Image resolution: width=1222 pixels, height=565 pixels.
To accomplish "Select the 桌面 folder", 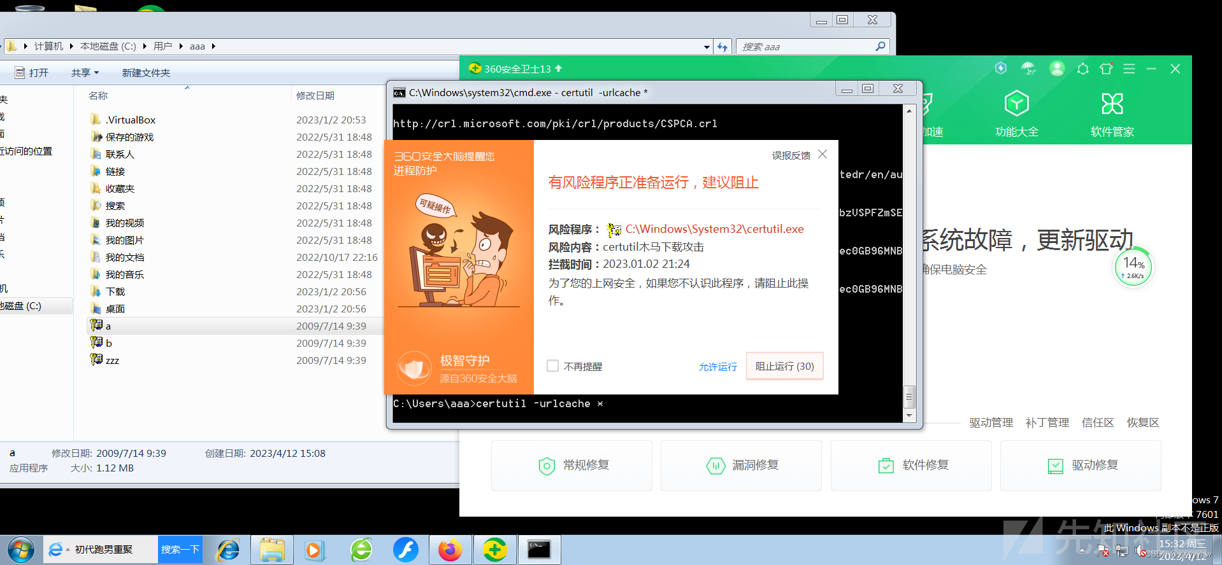I will [115, 309].
